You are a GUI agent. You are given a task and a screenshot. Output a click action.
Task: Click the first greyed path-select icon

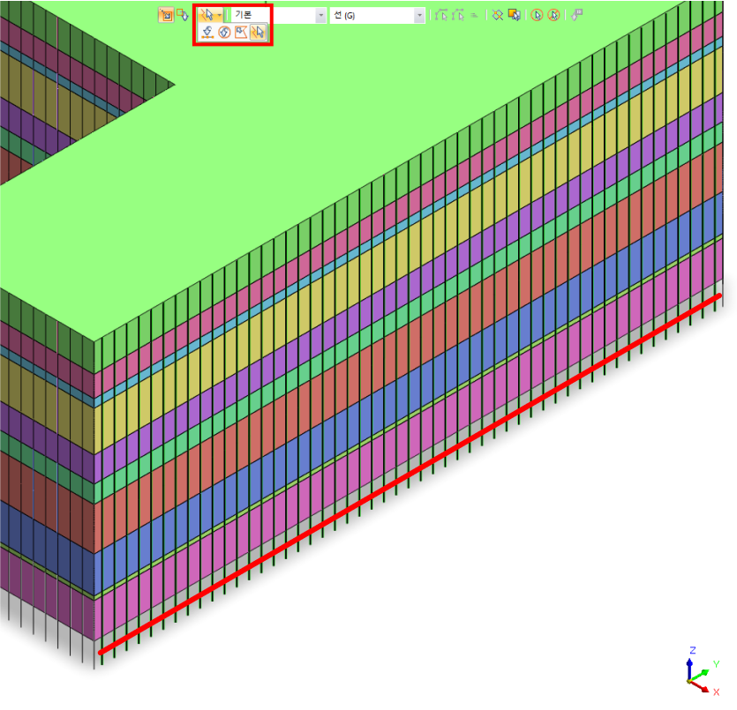click(441, 16)
